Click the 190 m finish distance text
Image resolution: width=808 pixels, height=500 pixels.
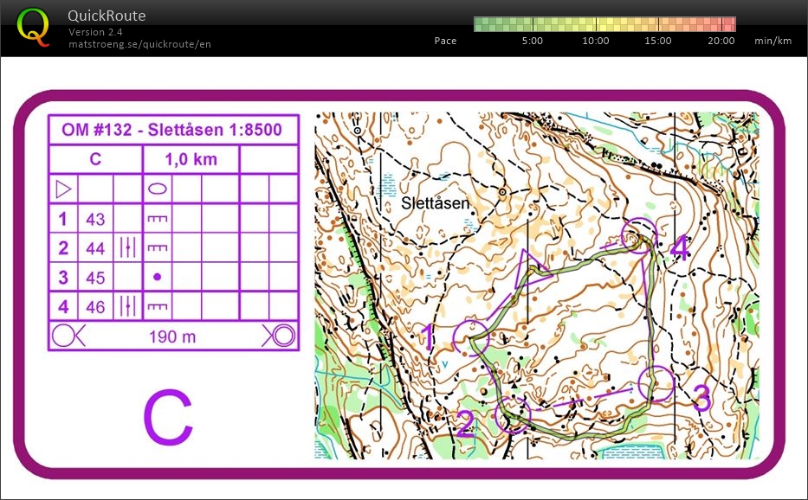172,337
